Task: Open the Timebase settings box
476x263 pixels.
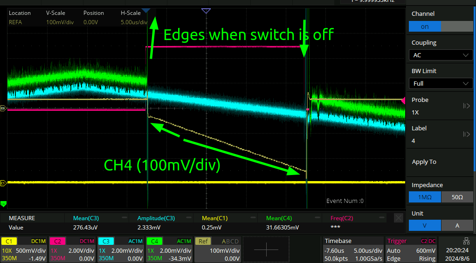Action: coord(352,250)
